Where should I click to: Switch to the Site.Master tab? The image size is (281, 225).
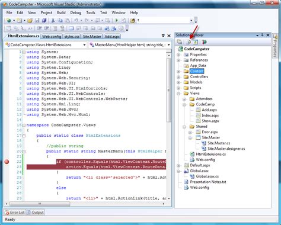[92, 37]
